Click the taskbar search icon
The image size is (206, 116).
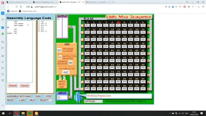tap(10, 113)
